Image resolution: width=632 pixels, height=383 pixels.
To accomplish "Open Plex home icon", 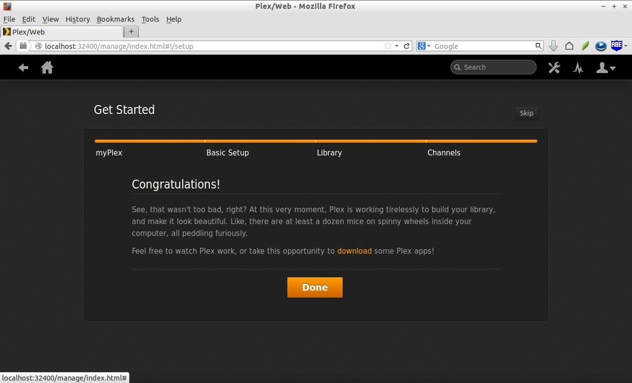I will [x=47, y=67].
